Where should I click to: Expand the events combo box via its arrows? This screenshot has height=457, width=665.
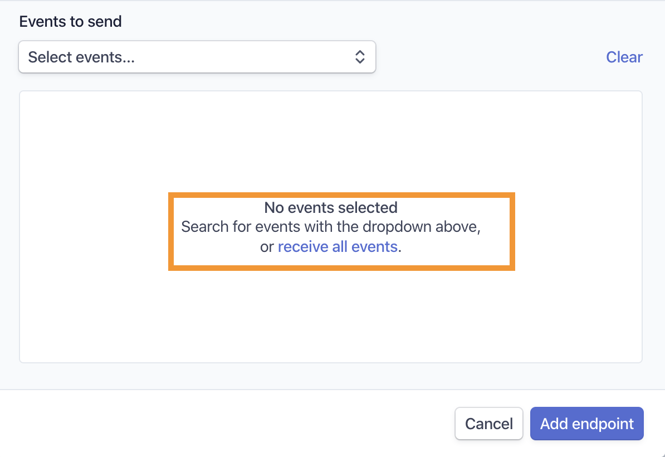pos(360,57)
